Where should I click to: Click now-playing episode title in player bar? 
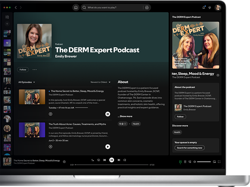click(37, 160)
